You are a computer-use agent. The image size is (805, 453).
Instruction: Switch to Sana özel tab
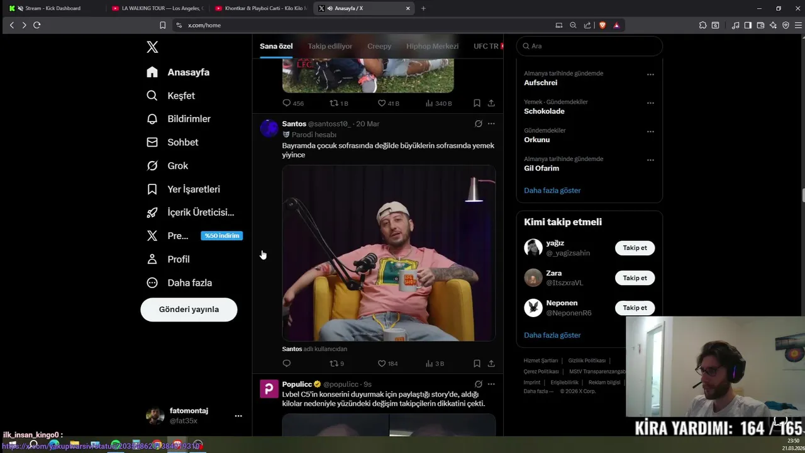[x=276, y=46]
